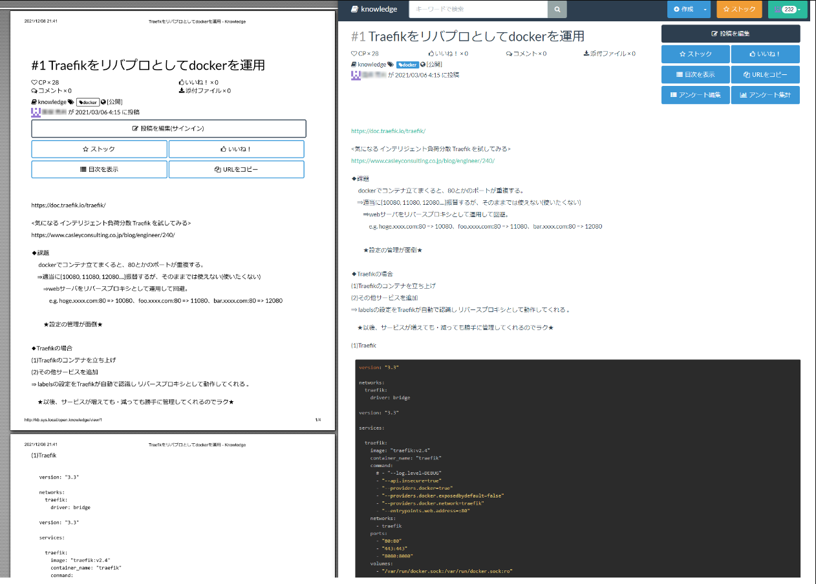This screenshot has height=584, width=816.
Task: Toggle the blue いいね！ like button
Action: (x=765, y=54)
